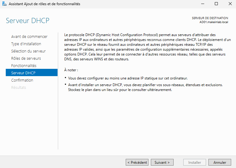The image size is (236, 168).
Task: Select Sélection du serveur in the sidebar
Action: coord(28,51)
